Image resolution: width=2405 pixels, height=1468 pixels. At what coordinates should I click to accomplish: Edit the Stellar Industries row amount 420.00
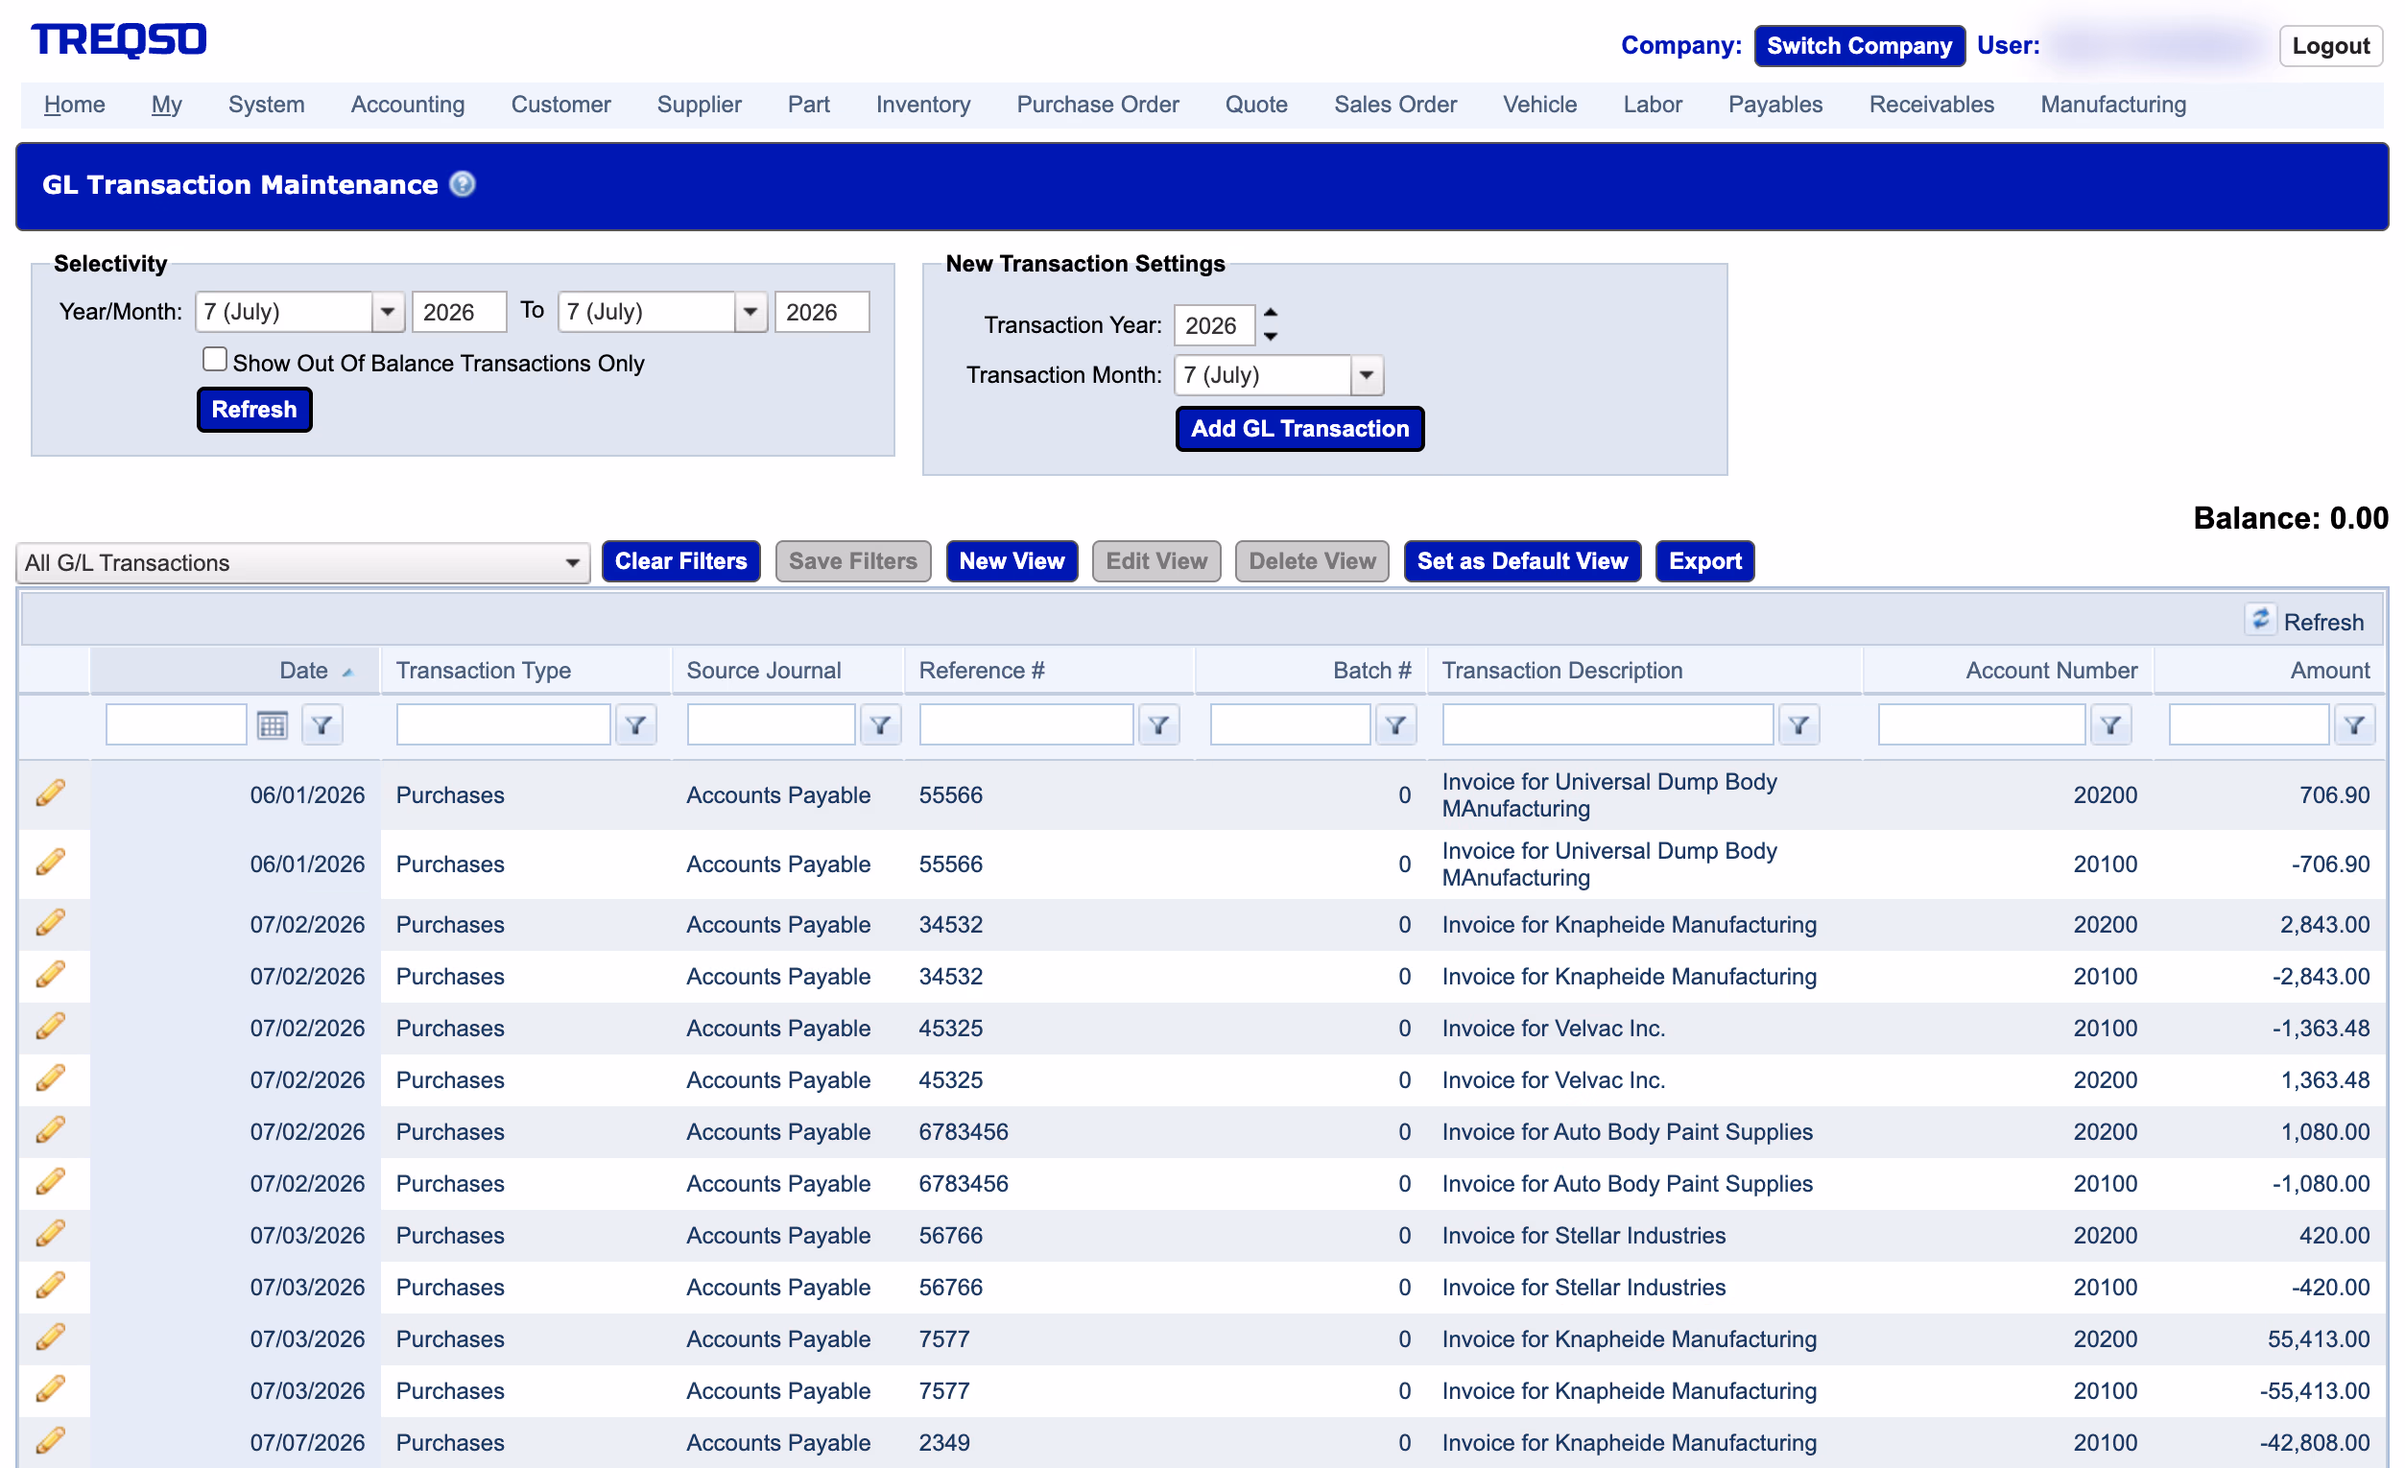(x=51, y=1234)
